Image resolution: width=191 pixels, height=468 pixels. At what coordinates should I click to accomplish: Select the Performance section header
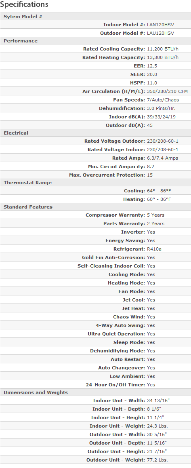95,41
